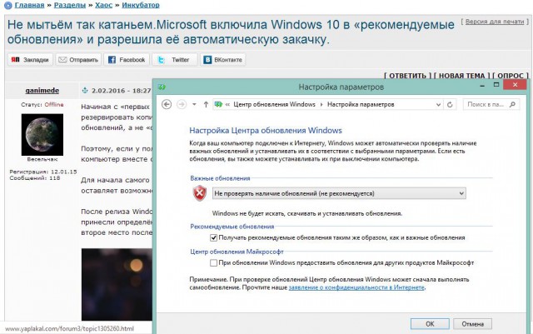
Task: Click the title bar window icon
Action: (x=162, y=87)
